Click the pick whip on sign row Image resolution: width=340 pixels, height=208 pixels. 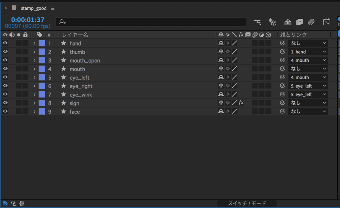282,103
